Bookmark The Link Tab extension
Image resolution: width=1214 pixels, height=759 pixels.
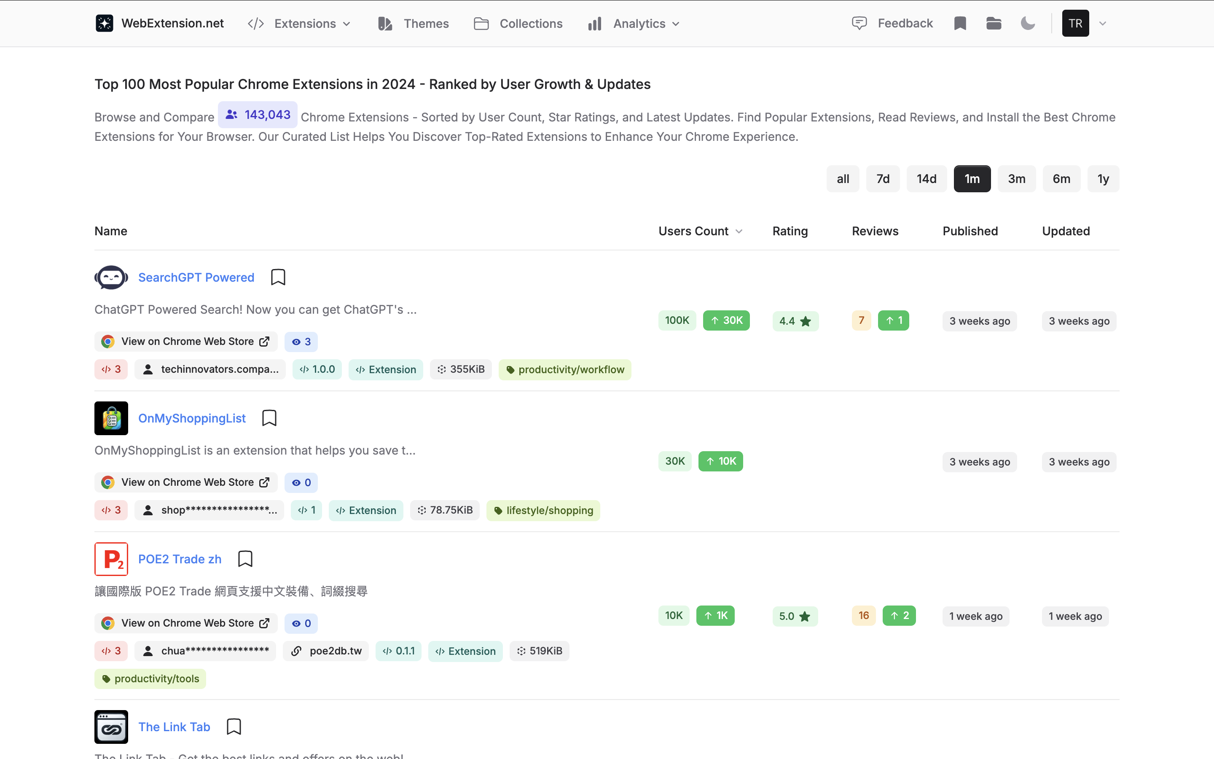(234, 727)
